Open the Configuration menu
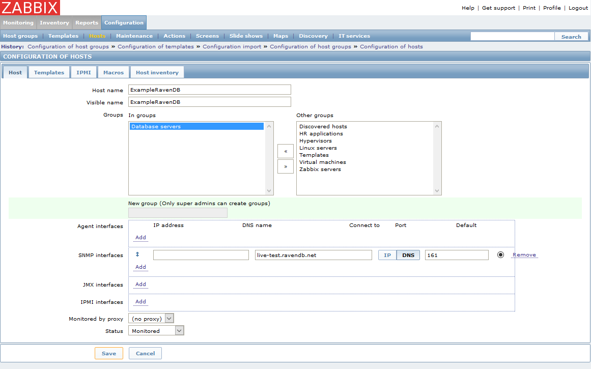 pyautogui.click(x=124, y=22)
